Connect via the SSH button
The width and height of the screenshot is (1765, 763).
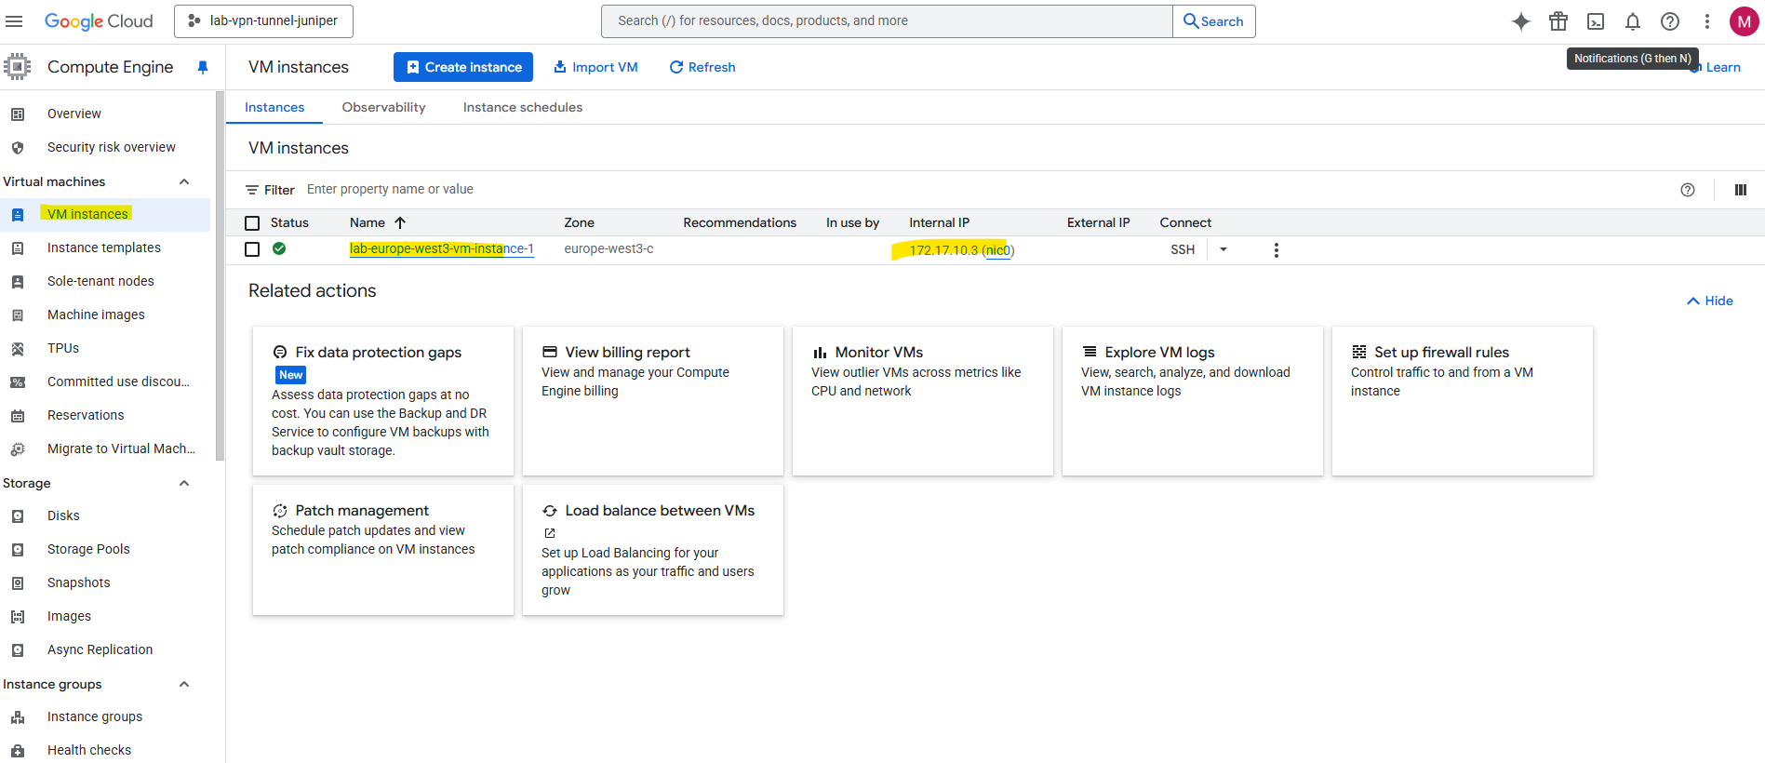tap(1183, 249)
